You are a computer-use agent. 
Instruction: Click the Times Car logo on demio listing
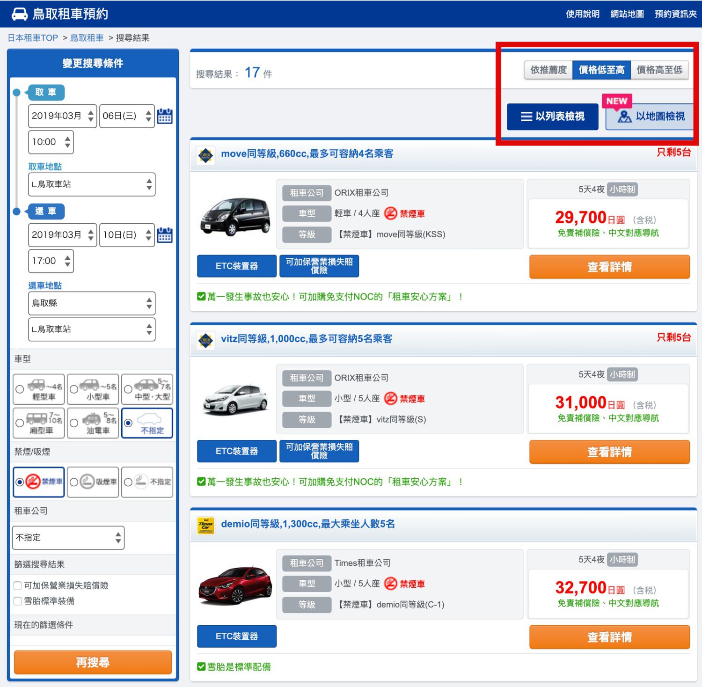pos(205,525)
